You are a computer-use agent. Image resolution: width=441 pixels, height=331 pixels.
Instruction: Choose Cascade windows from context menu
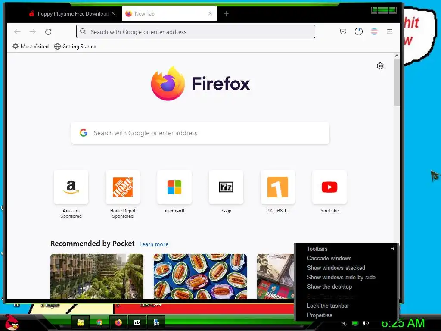[x=347, y=259]
